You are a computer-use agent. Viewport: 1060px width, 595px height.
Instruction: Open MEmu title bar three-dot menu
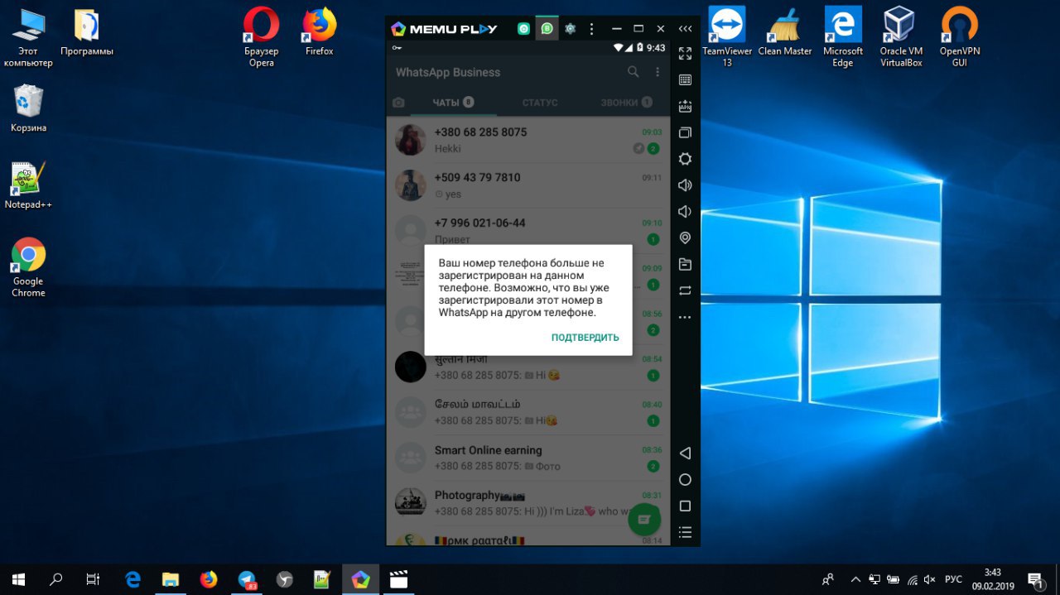591,28
